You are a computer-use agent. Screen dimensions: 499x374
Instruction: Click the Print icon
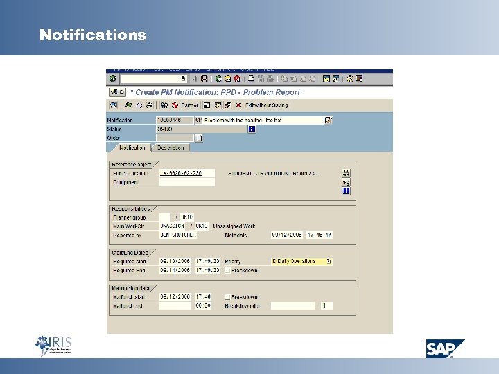(251, 79)
